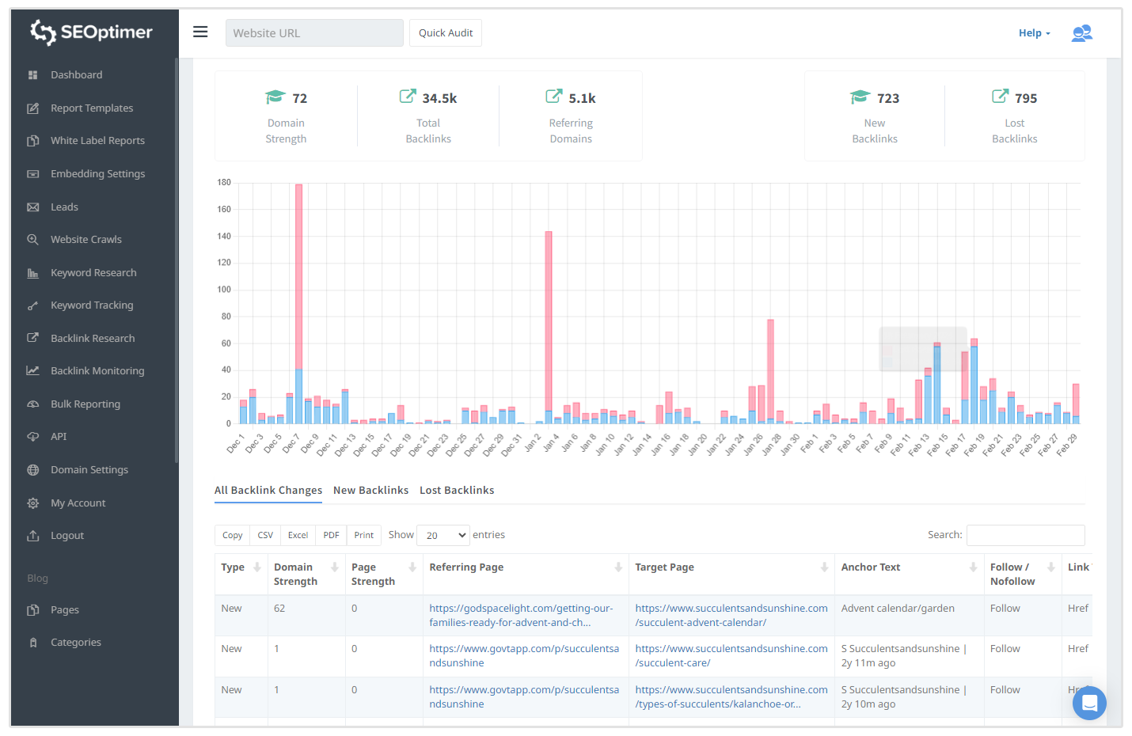
Task: Switch to the Lost Backlinks tab
Action: pyautogui.click(x=457, y=491)
